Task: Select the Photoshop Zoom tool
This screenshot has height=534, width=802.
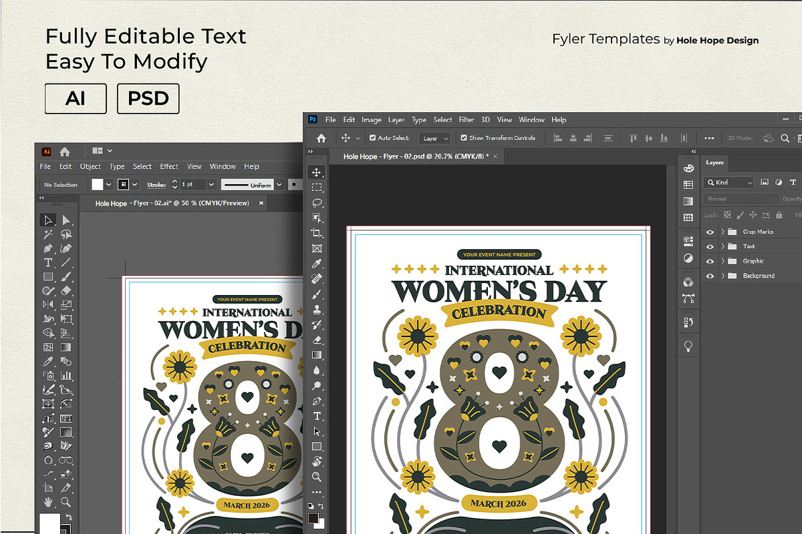Action: click(x=317, y=477)
